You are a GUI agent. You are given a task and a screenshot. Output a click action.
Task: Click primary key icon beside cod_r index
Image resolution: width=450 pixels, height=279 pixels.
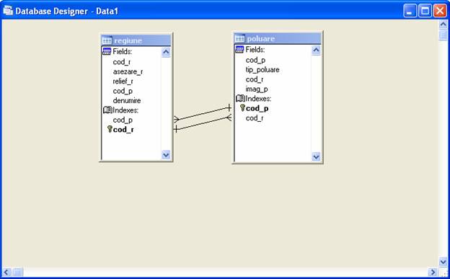pyautogui.click(x=110, y=129)
